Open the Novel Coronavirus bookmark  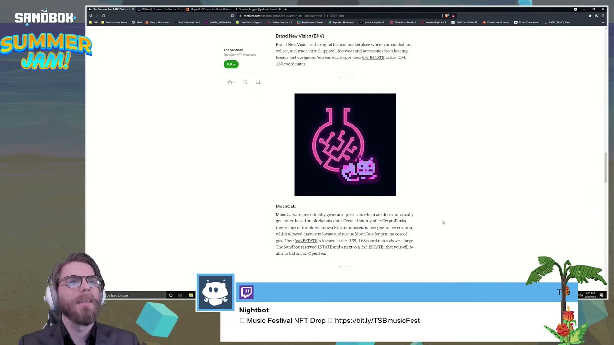[x=527, y=23]
